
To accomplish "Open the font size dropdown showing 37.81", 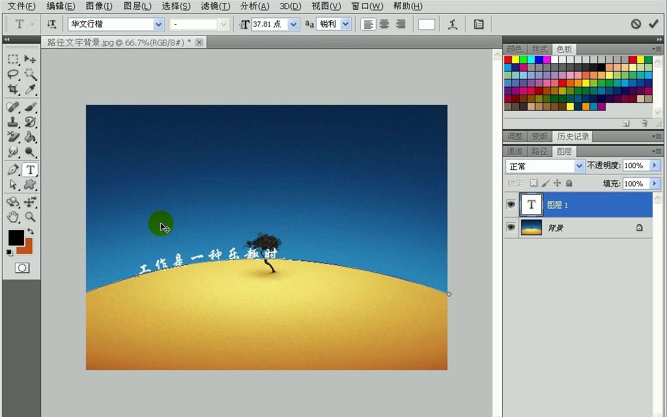I will [293, 24].
